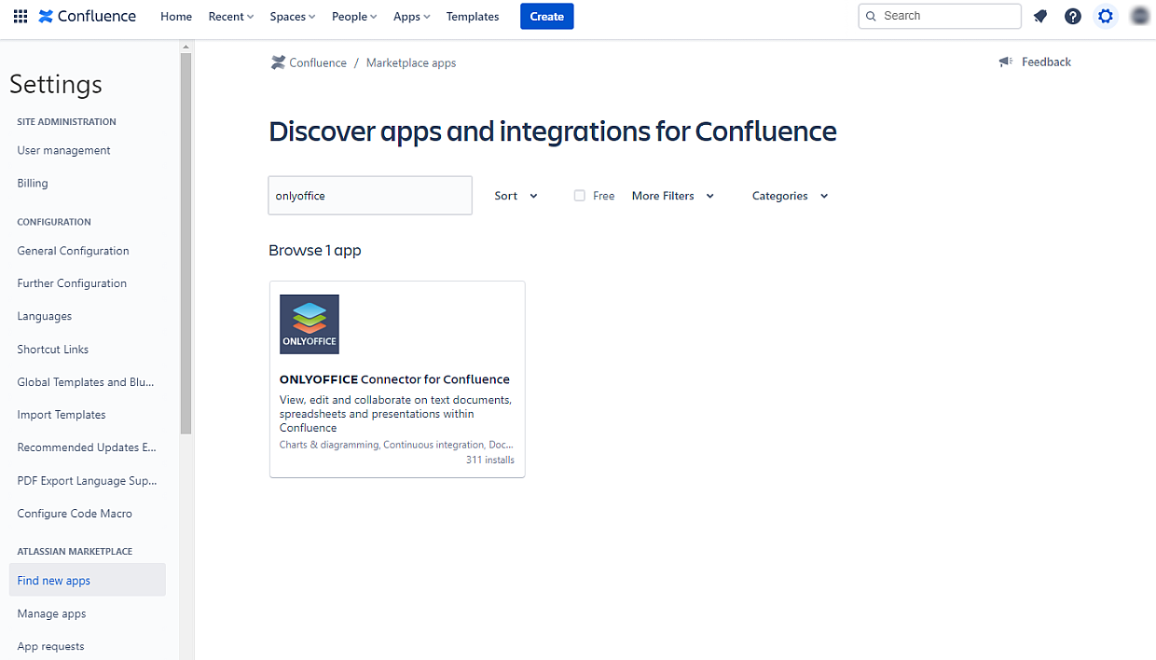Expand the More Filters dropdown

click(671, 196)
